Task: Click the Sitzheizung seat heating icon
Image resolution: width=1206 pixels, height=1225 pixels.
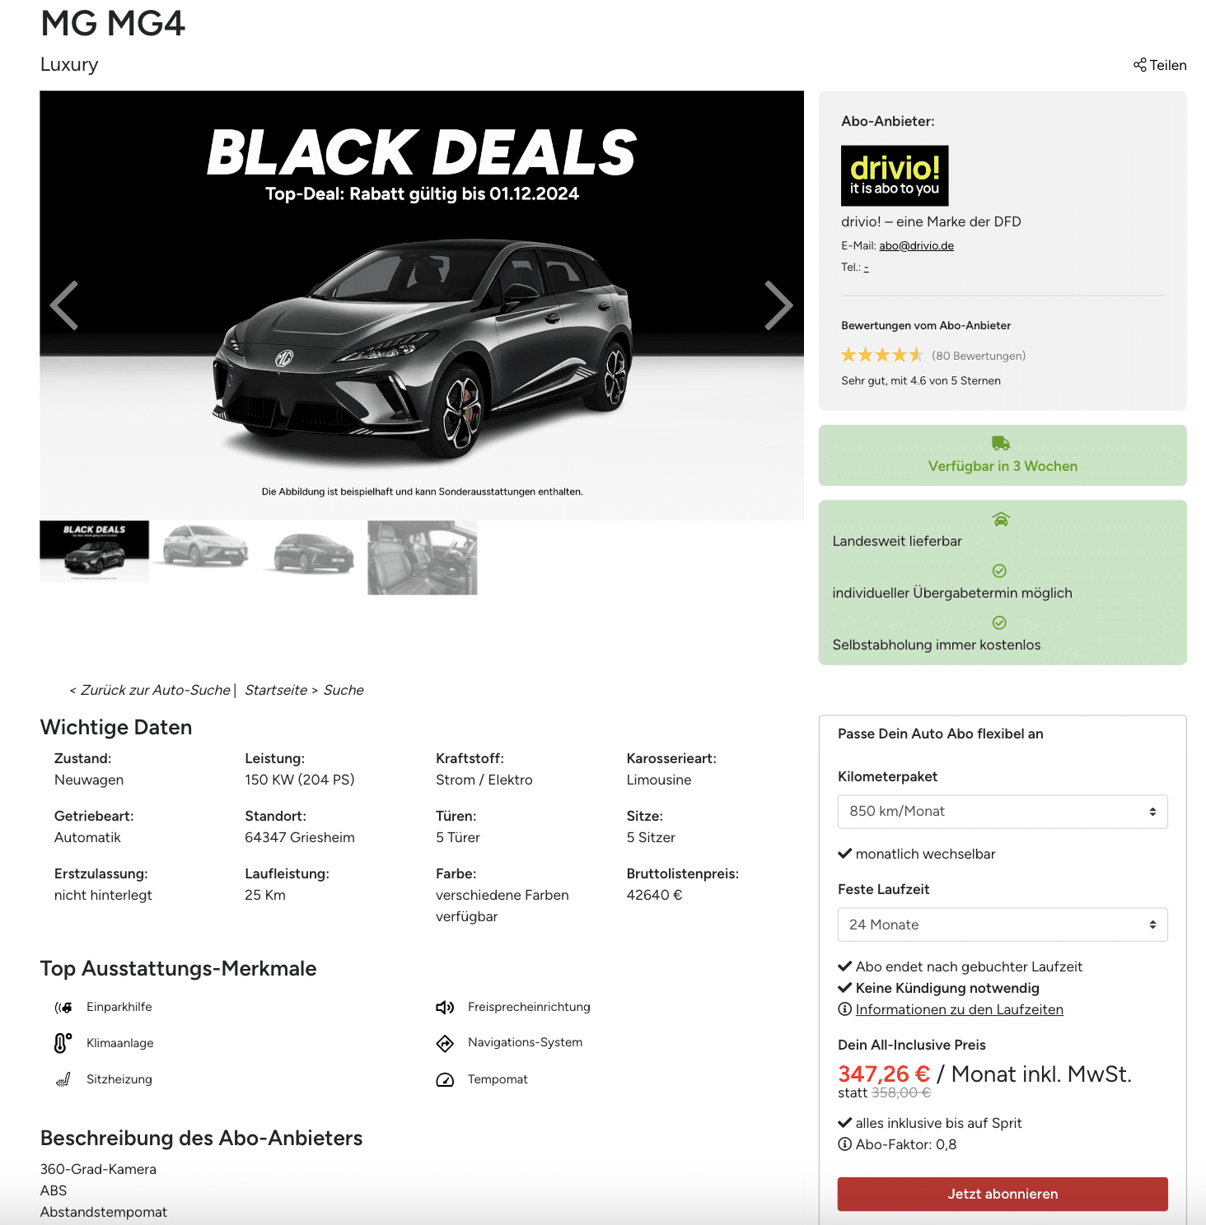Action: (63, 1079)
